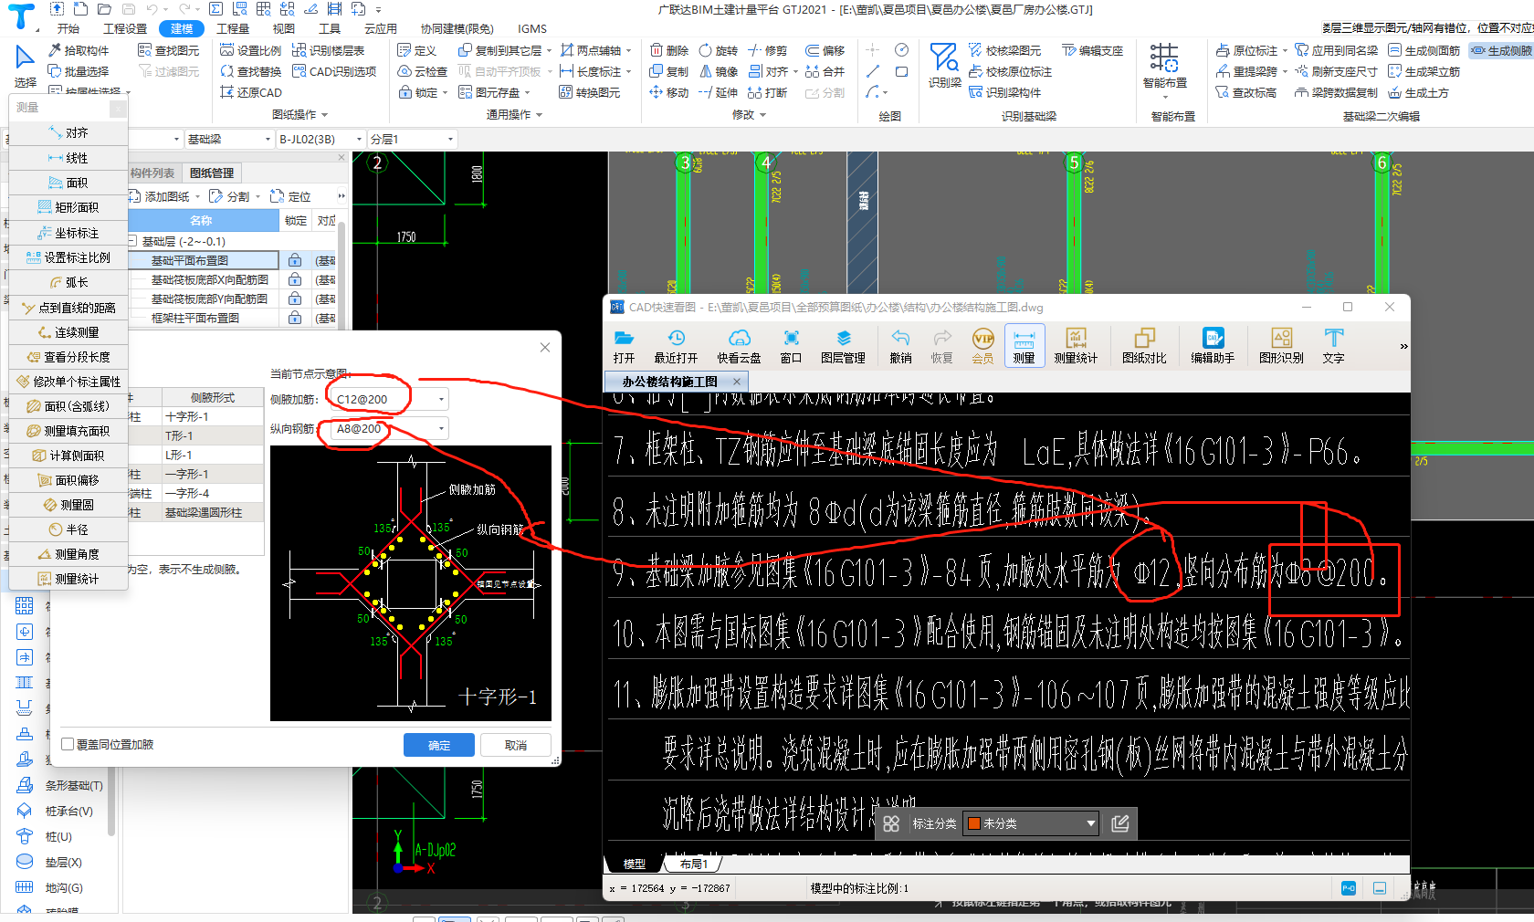The image size is (1534, 922).
Task: Switch to 构件列表 panel tab
Action: [x=152, y=173]
